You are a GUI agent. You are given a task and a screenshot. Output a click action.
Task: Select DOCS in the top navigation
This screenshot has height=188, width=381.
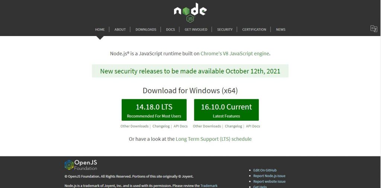tap(170, 30)
